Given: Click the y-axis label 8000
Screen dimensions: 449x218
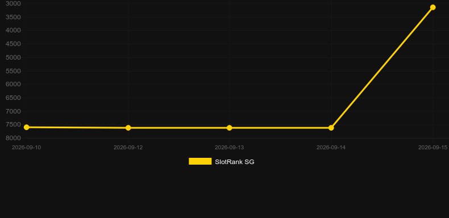Looking at the screenshot, I should click(x=13, y=138).
